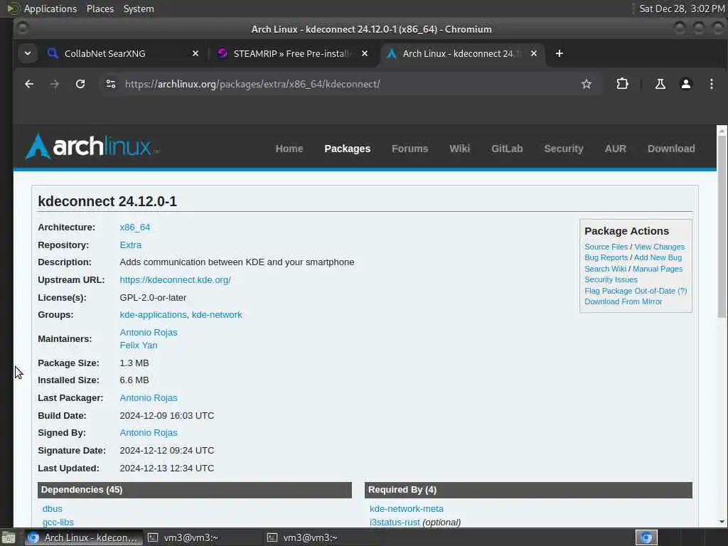
Task: Open the Applications menu
Action: coord(50,9)
